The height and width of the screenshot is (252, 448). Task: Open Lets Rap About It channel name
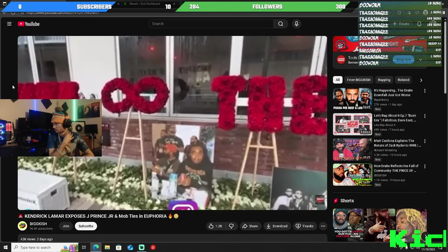385,125
